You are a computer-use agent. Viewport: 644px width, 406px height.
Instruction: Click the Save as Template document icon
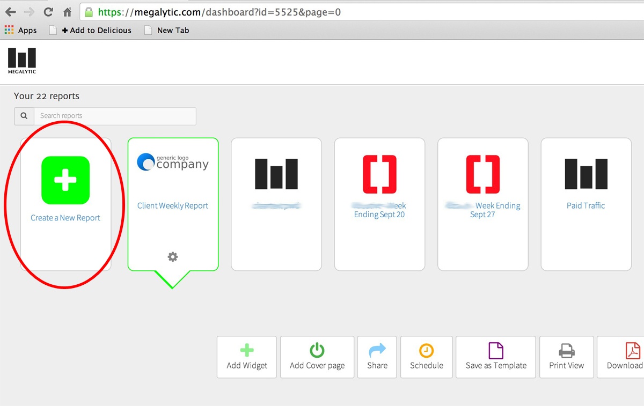click(x=495, y=350)
